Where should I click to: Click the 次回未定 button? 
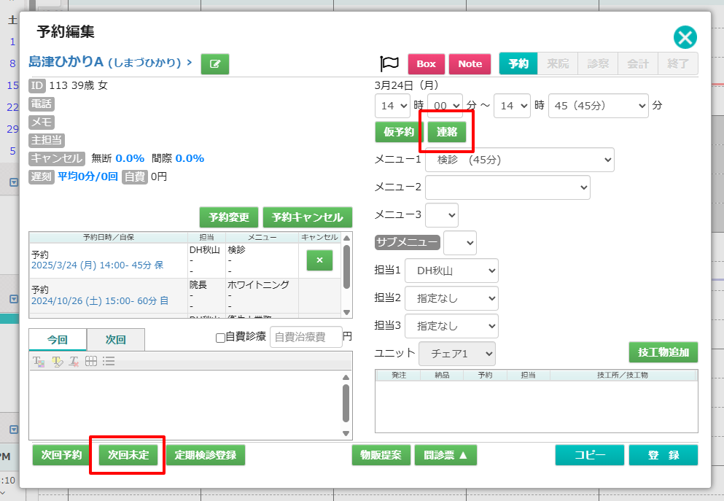click(128, 454)
